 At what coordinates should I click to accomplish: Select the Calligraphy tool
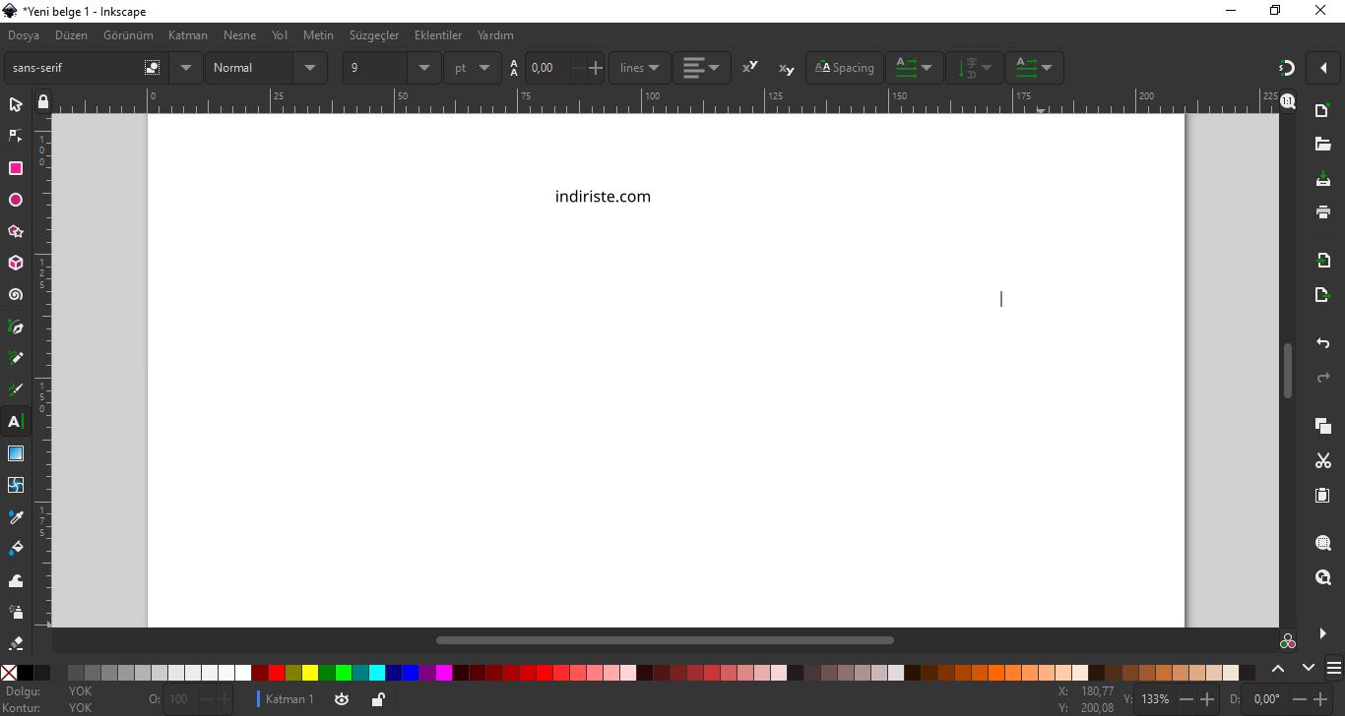[16, 389]
